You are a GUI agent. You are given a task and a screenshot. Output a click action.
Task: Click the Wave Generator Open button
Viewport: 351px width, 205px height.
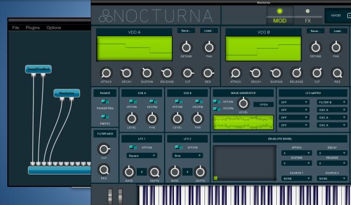pyautogui.click(x=263, y=105)
